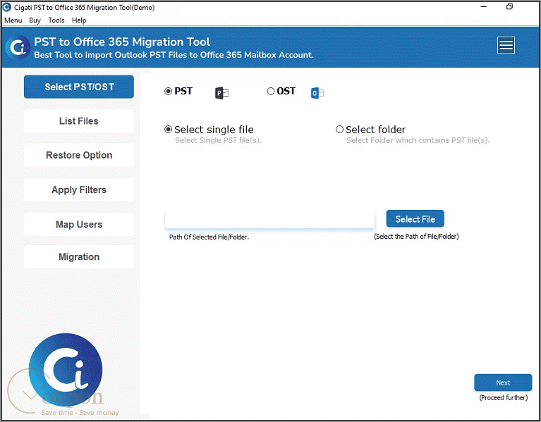Open the Buy menu

click(x=35, y=20)
